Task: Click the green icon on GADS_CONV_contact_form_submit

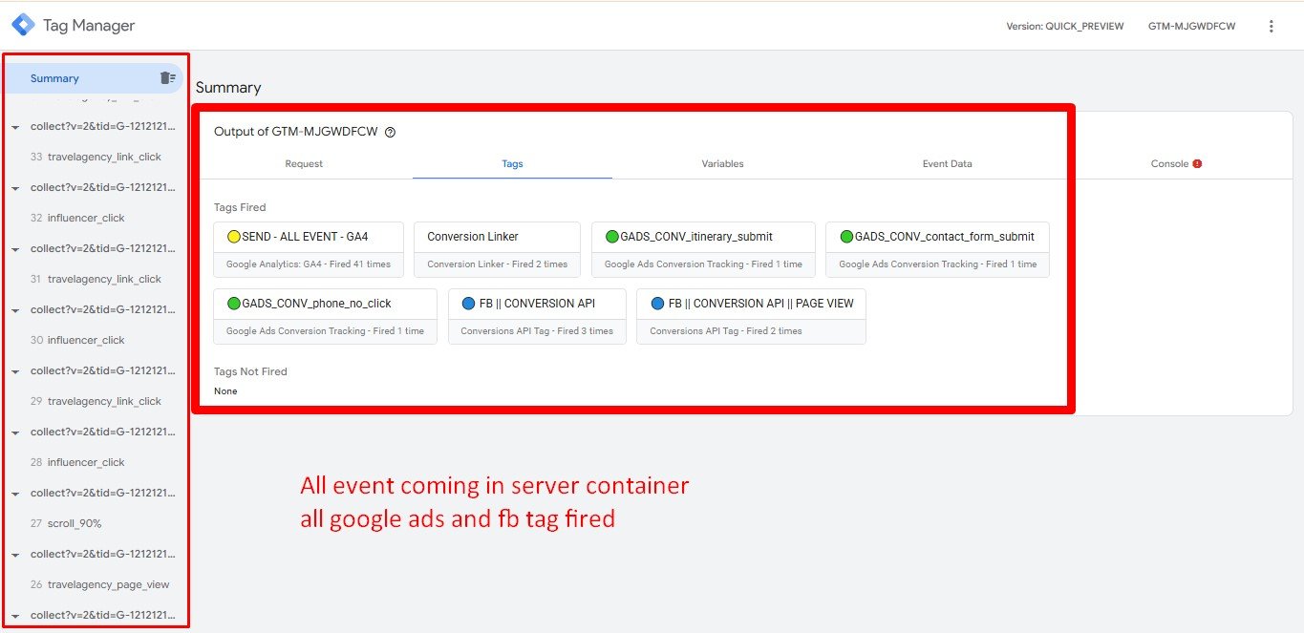Action: tap(846, 237)
